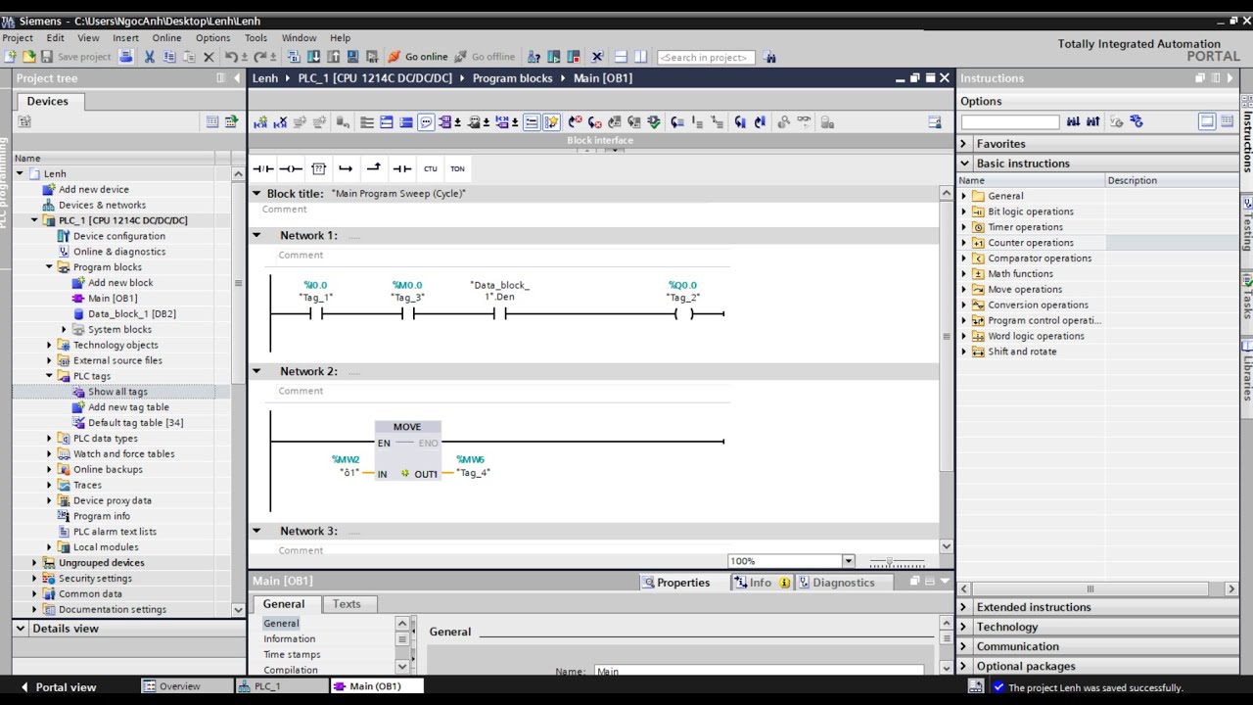1253x705 pixels.
Task: Collapse Network 1 in the editor
Action: tap(256, 235)
